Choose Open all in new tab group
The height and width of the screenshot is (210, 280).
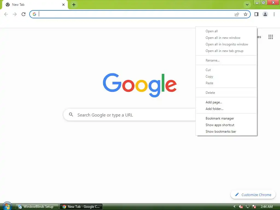tap(226, 51)
